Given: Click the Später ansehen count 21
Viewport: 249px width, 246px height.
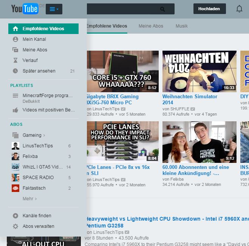Looking at the screenshot, I should coord(72,71).
